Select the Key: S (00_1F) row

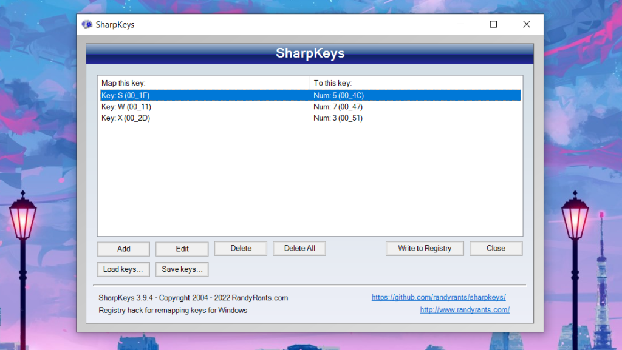point(310,95)
